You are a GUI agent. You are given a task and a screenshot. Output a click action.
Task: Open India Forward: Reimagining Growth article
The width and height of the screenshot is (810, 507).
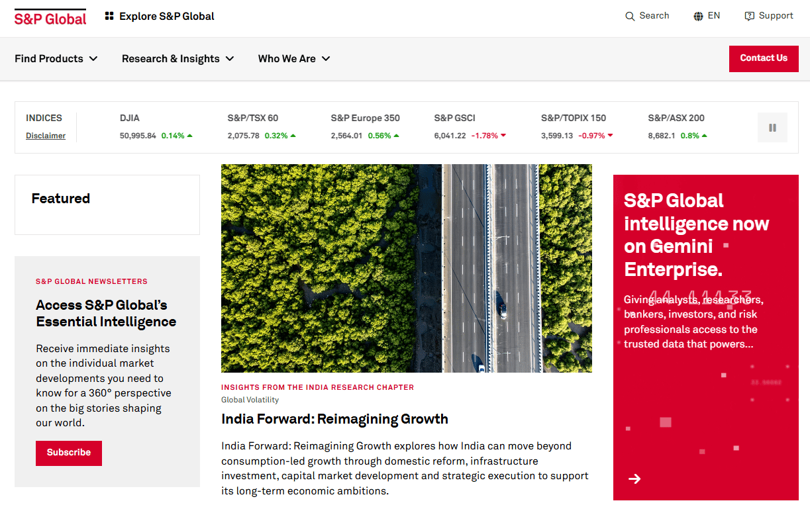tap(334, 419)
